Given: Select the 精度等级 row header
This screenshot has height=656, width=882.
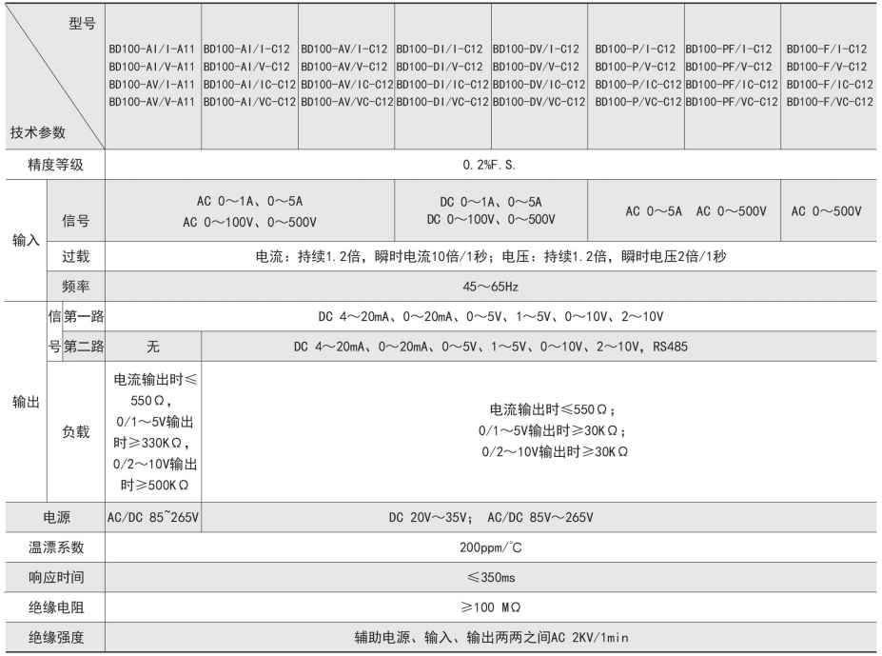Looking at the screenshot, I should click(55, 165).
